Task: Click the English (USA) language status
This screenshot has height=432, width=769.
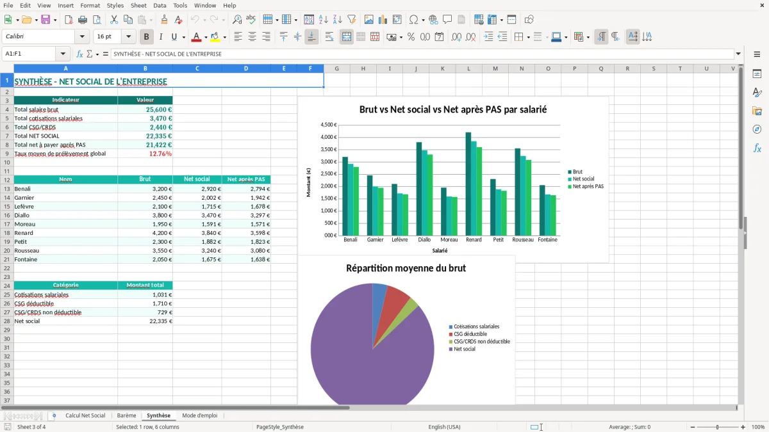Action: [444, 427]
